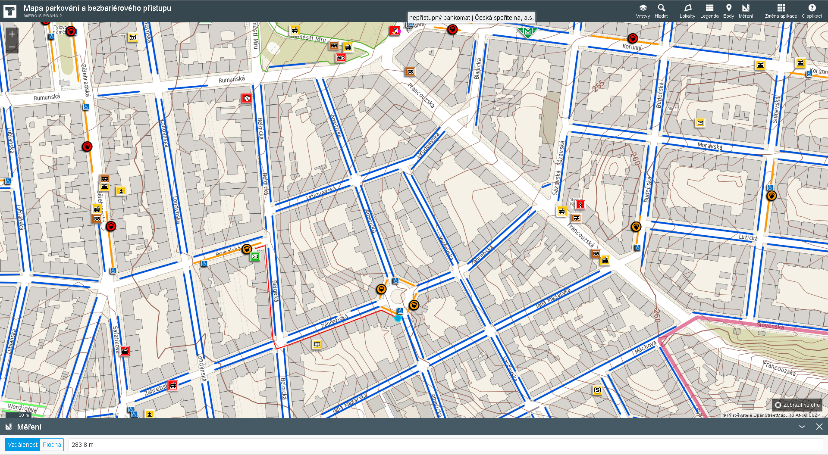828x455 pixels.
Task: Click the red inaccessible ATM icon near Korunní
Action: [x=395, y=31]
